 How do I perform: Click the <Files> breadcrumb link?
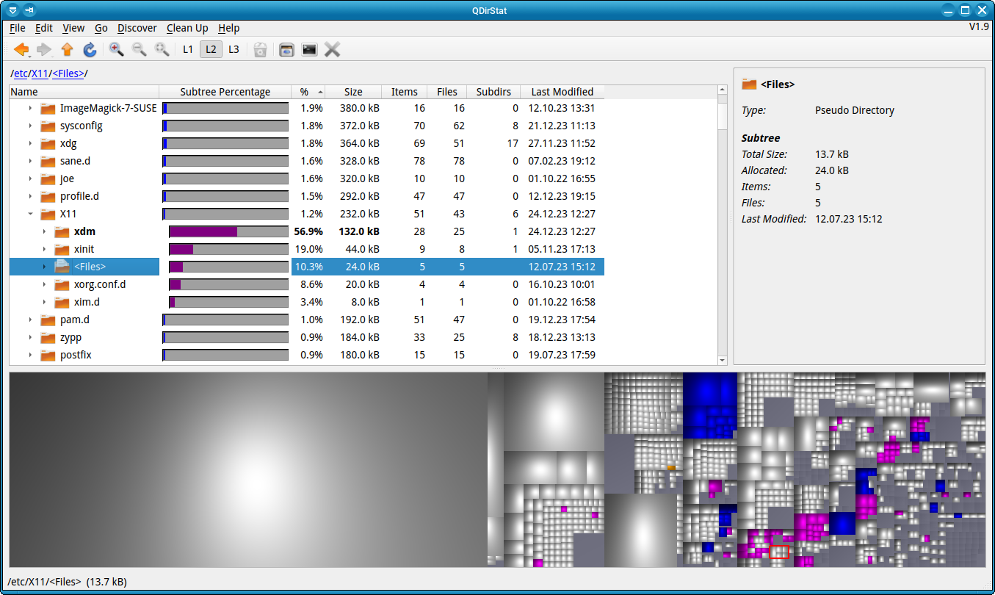click(x=68, y=73)
